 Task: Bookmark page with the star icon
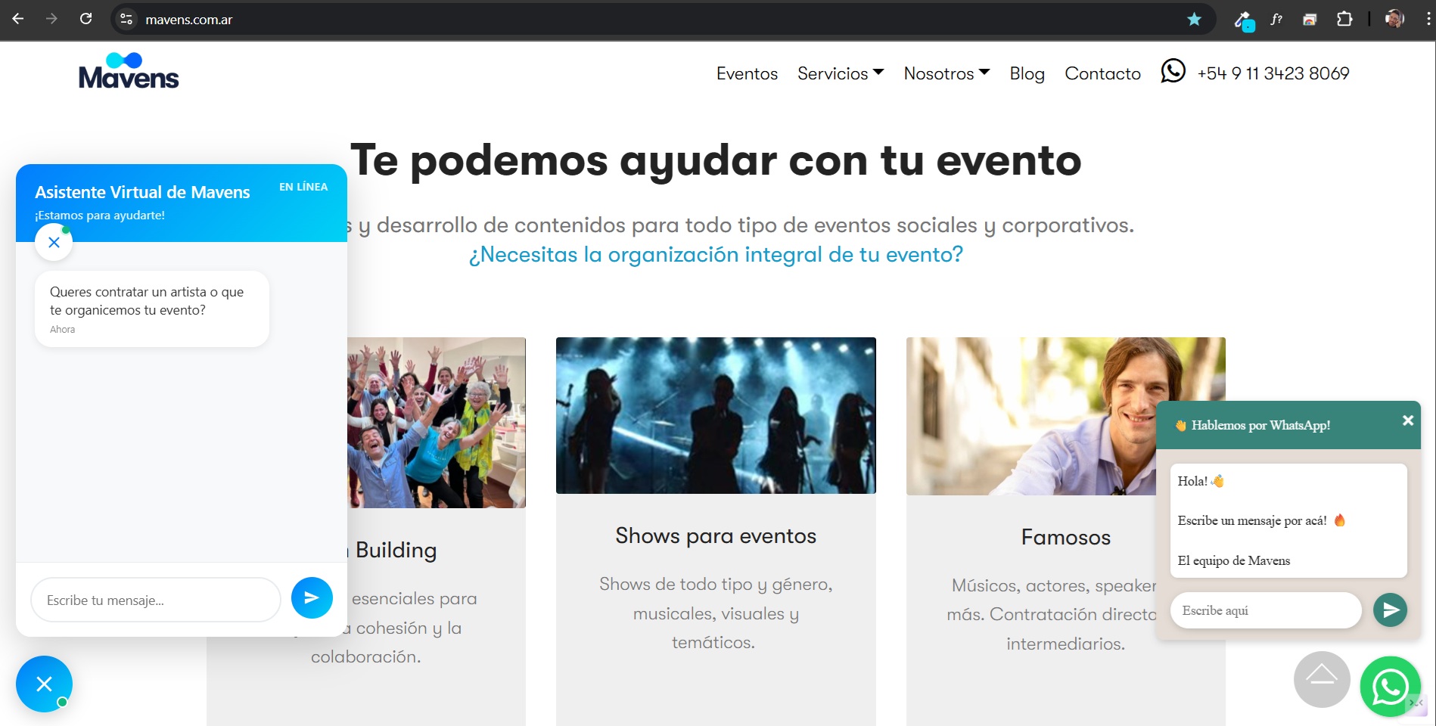coord(1194,19)
